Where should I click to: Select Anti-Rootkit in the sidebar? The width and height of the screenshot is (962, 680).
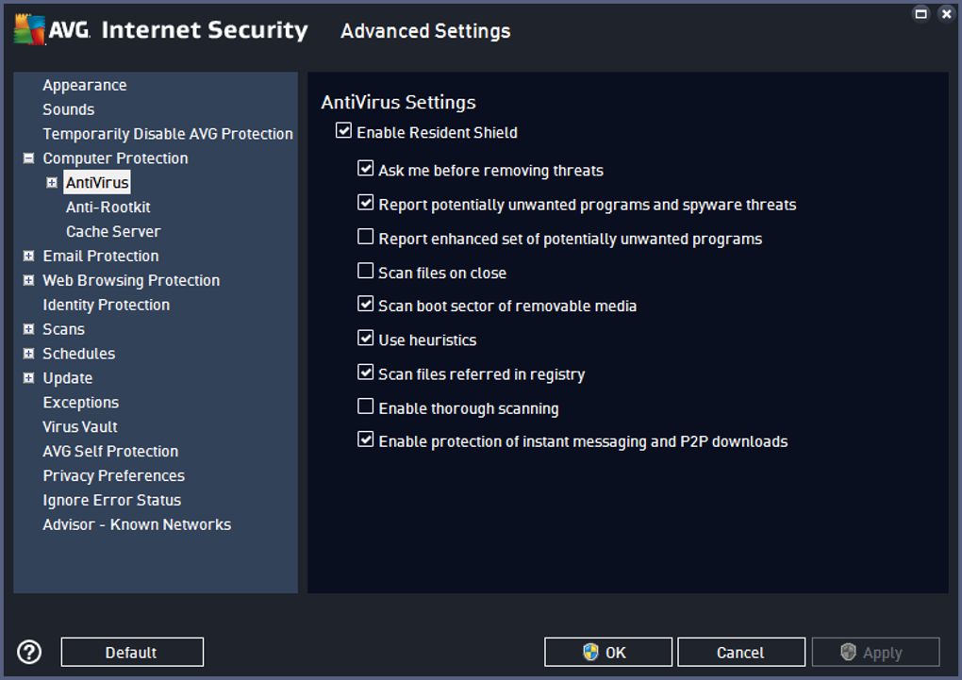pyautogui.click(x=108, y=207)
